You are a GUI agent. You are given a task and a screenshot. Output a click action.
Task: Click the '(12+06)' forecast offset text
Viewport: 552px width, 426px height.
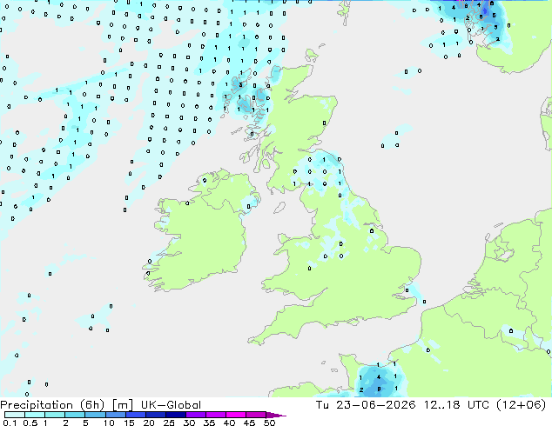[521, 405]
